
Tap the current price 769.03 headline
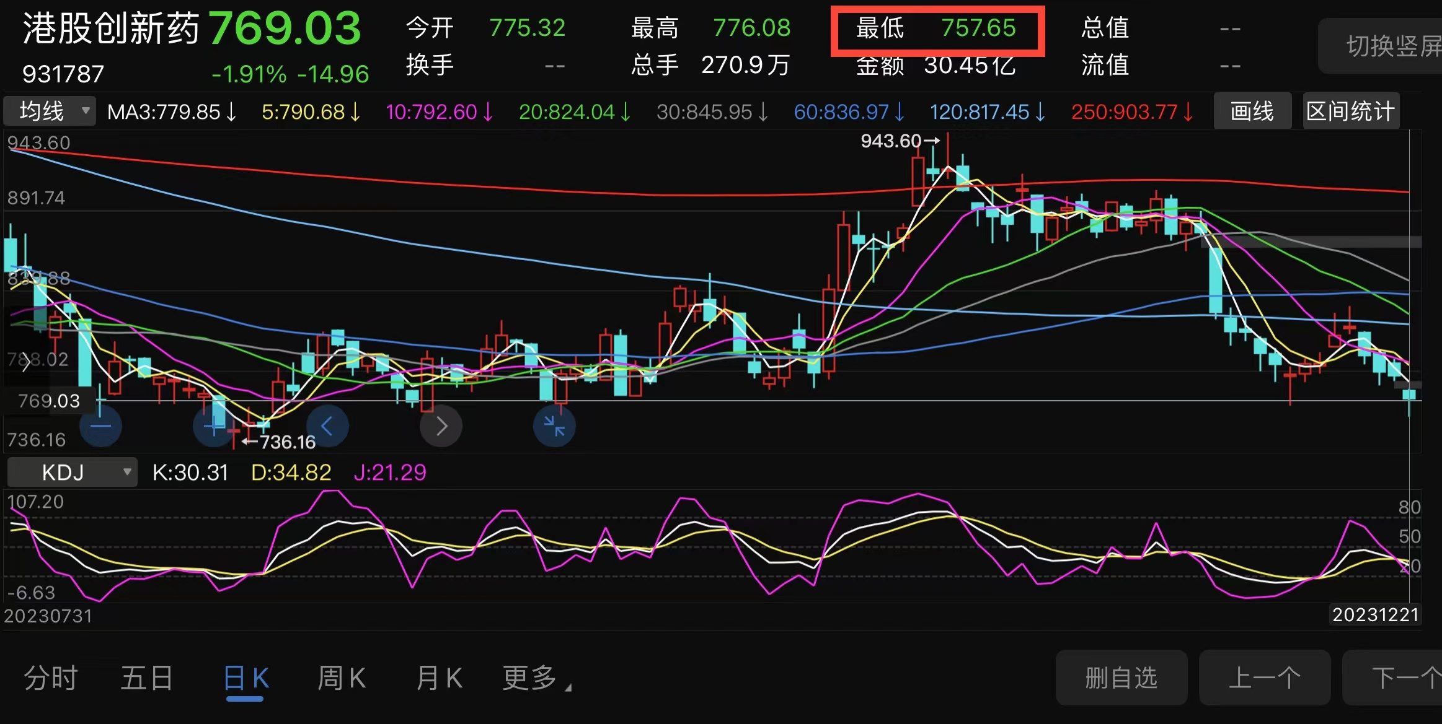click(x=285, y=28)
